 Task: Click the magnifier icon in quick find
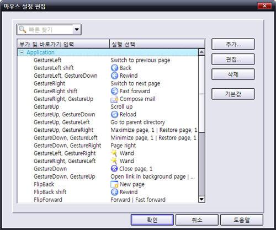click(x=23, y=29)
